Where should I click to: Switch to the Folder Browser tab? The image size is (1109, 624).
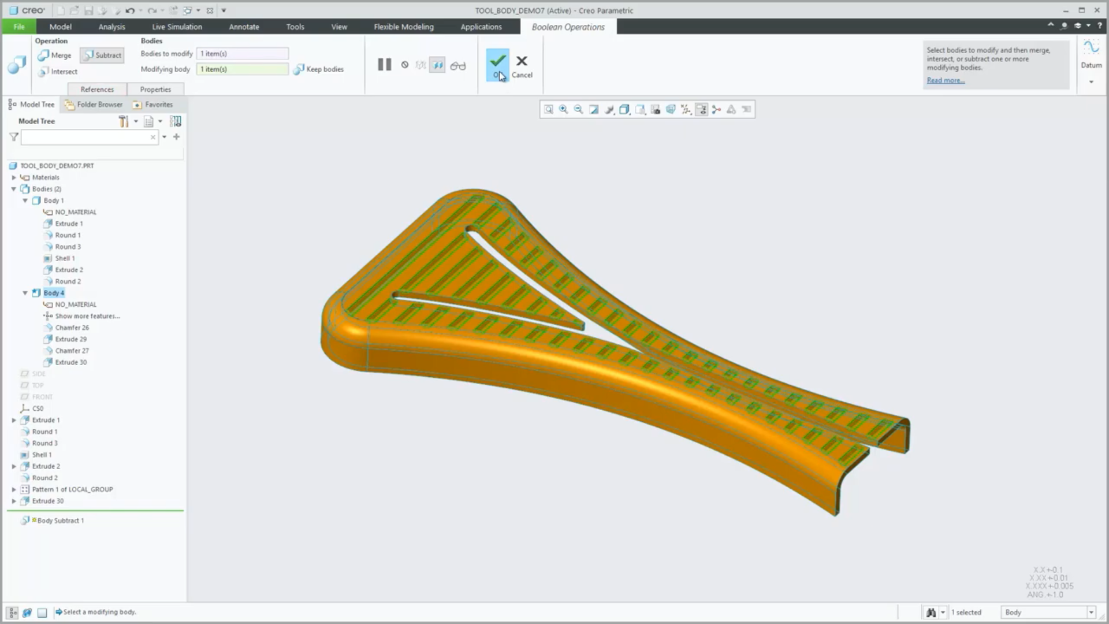click(x=94, y=105)
